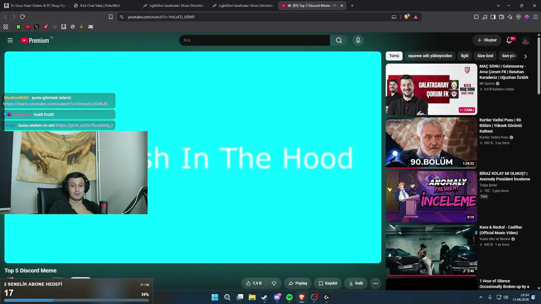This screenshot has height=304, width=541.
Task: Show next filter chips with right arrow
Action: [525, 56]
